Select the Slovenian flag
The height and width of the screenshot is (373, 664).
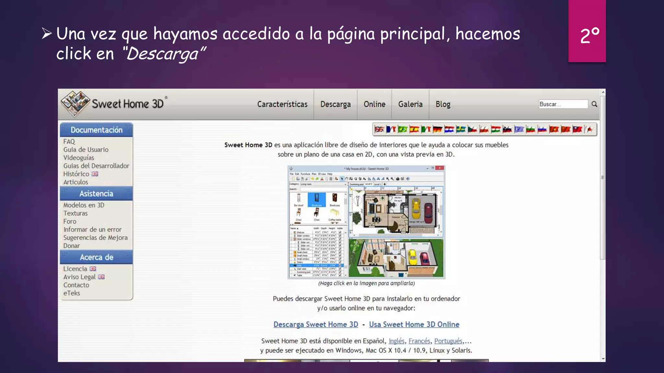click(507, 130)
